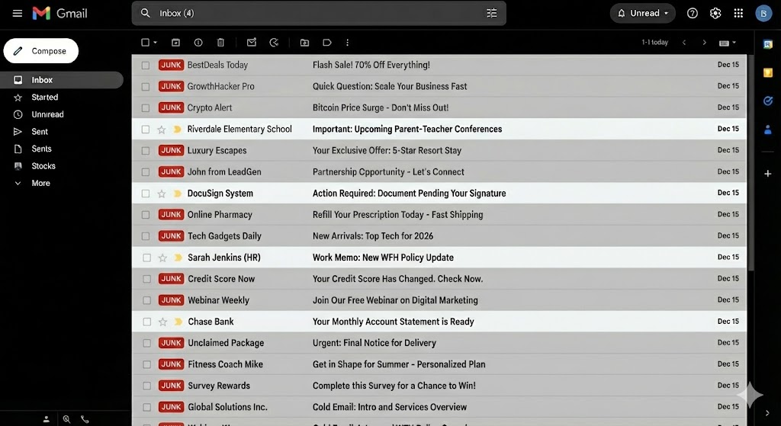Open the Flash Sale 70% Off email
This screenshot has width=781, height=426.
(x=439, y=65)
